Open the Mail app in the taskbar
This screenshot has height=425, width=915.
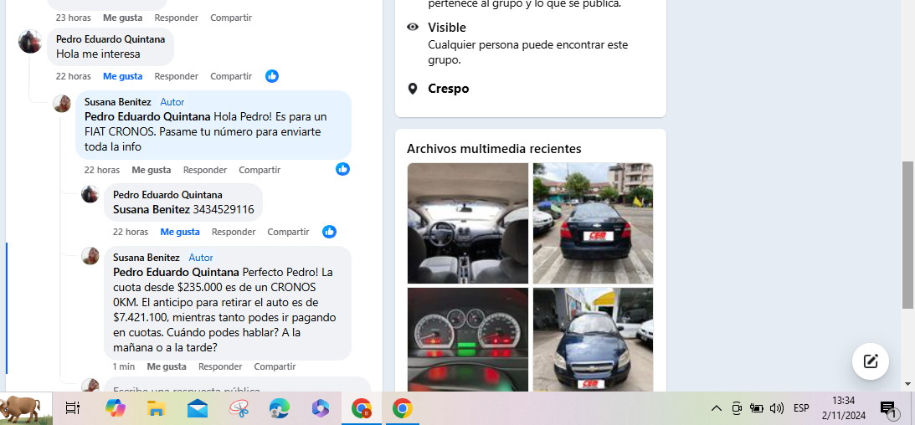coord(198,408)
